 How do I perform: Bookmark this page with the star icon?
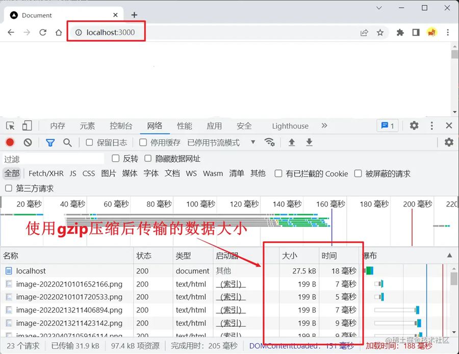point(380,33)
